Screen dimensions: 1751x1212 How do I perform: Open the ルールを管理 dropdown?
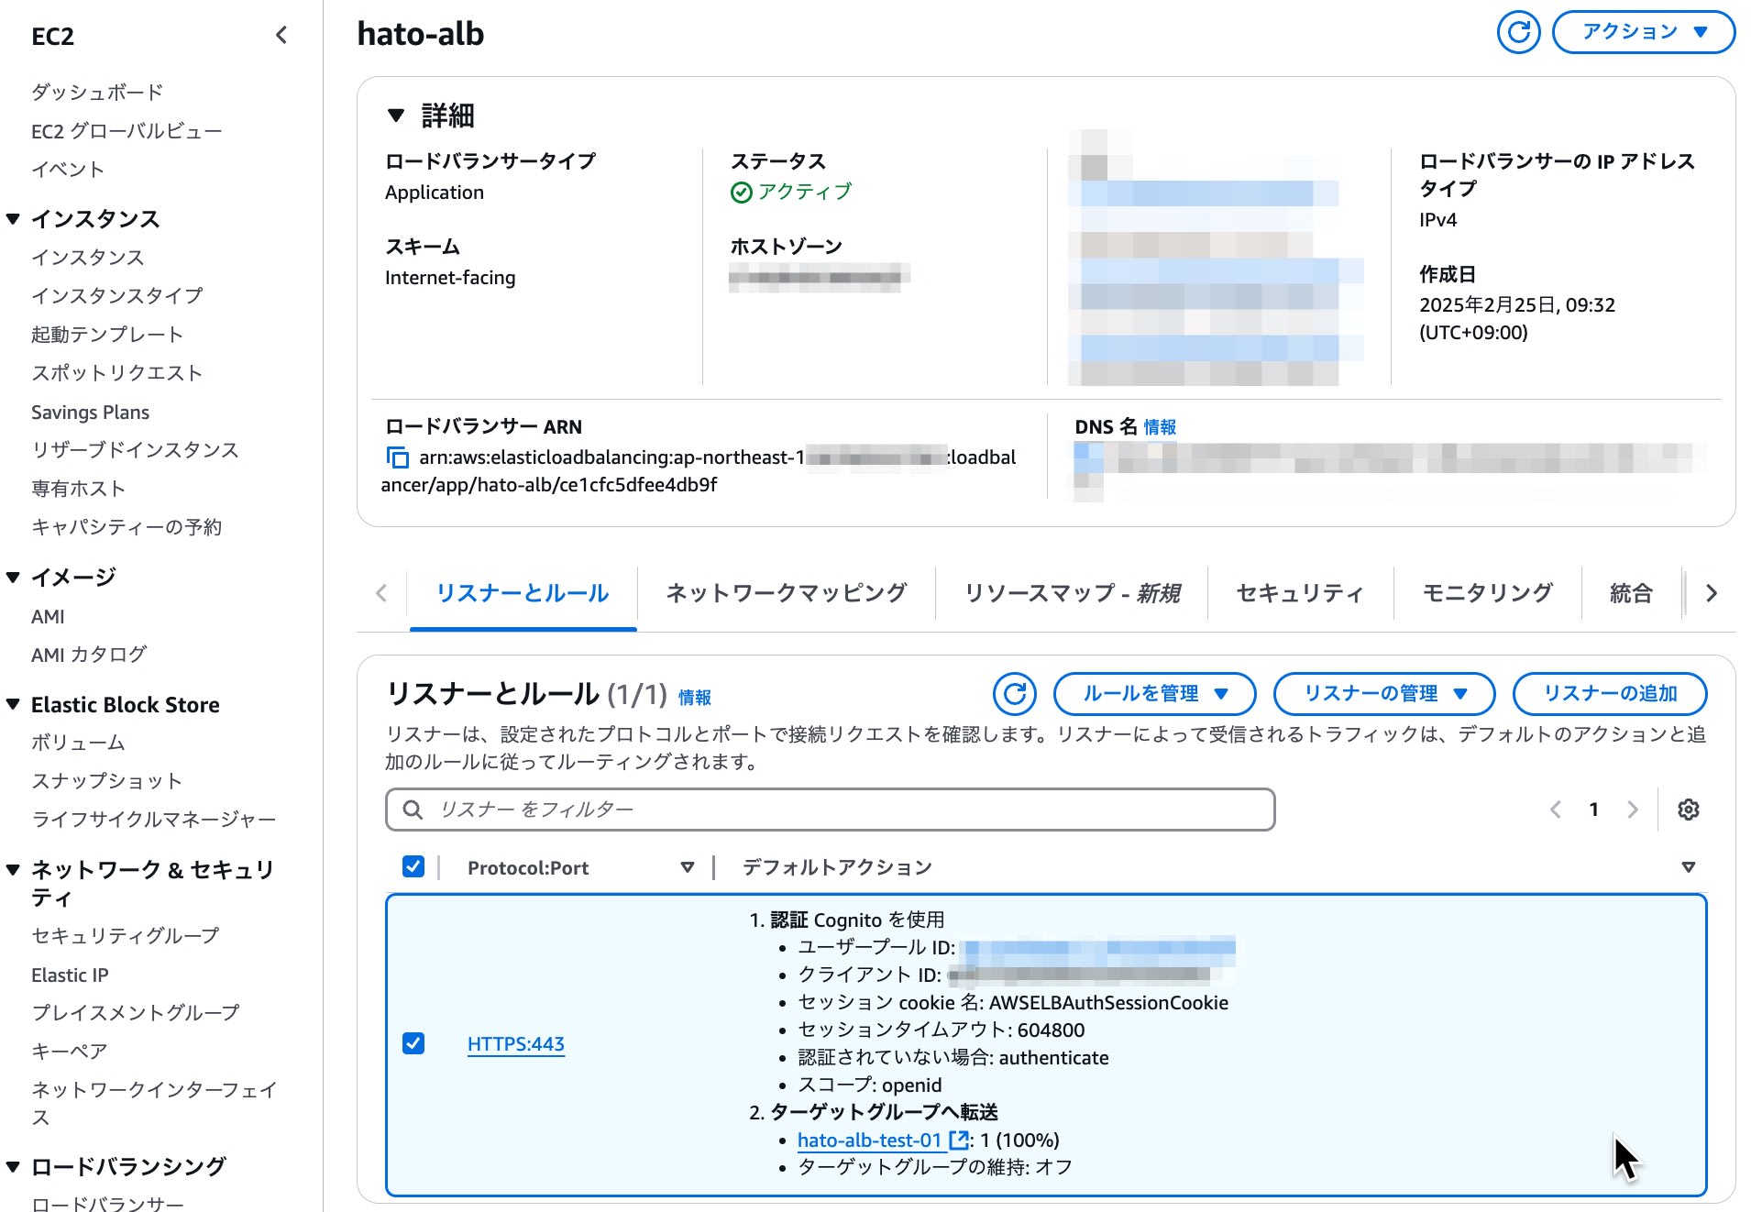pyautogui.click(x=1155, y=694)
